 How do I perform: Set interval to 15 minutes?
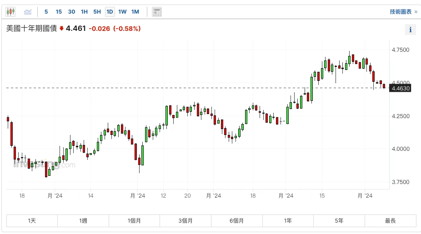(x=59, y=12)
